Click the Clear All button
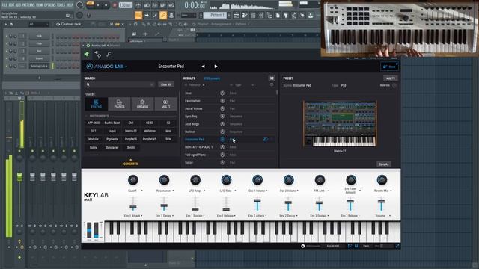The height and width of the screenshot is (269, 479). [166, 84]
